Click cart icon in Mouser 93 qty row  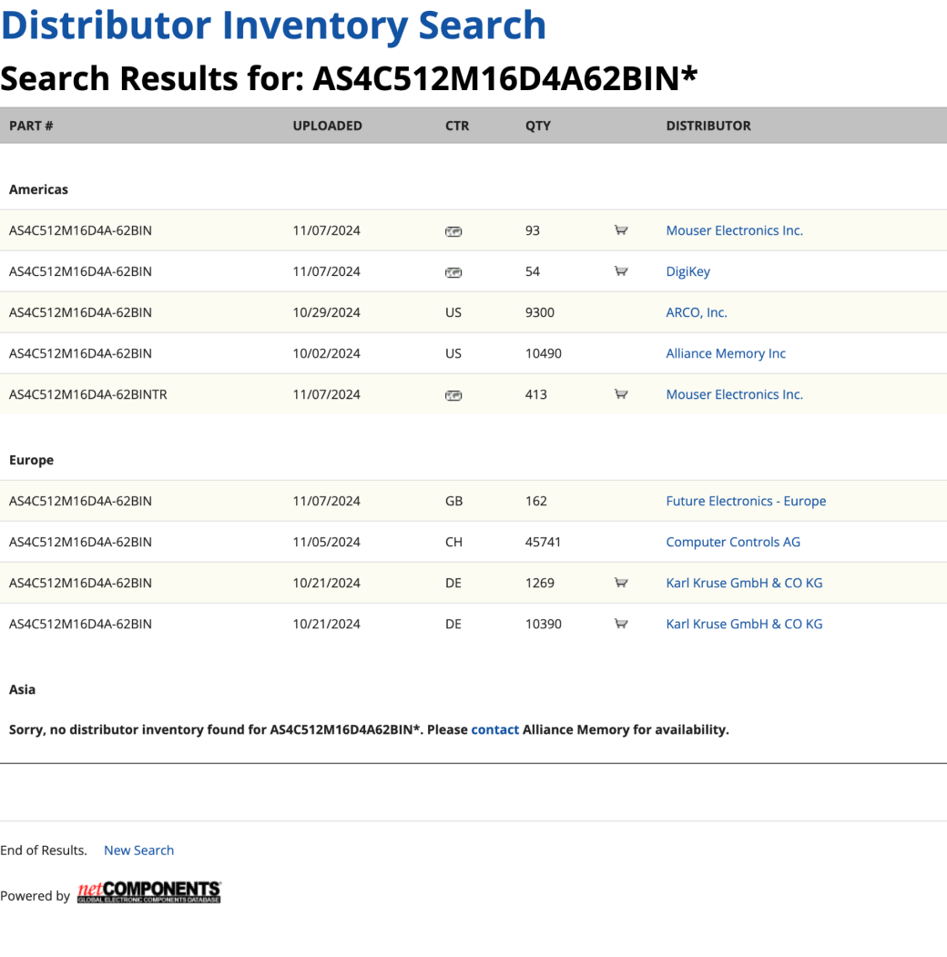620,230
